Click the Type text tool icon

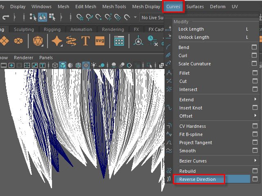[85, 41]
